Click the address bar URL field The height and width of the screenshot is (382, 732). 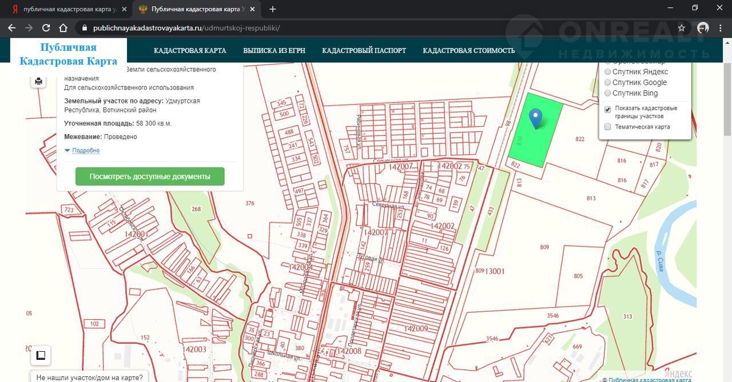pyautogui.click(x=343, y=28)
